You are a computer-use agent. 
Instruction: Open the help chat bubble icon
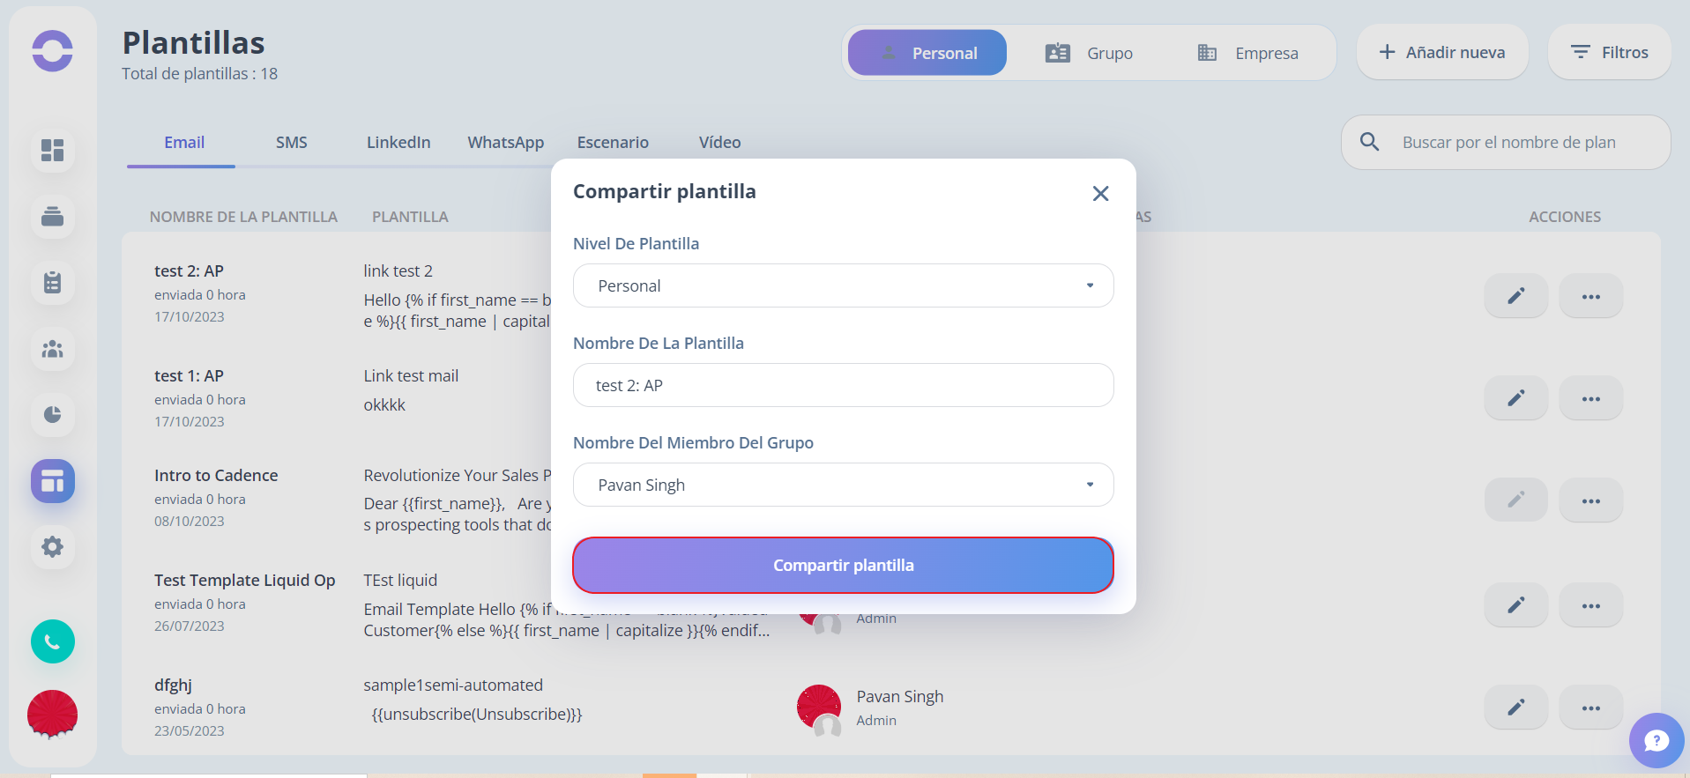pyautogui.click(x=1656, y=740)
